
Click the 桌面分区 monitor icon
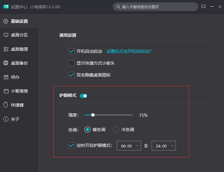(6, 35)
